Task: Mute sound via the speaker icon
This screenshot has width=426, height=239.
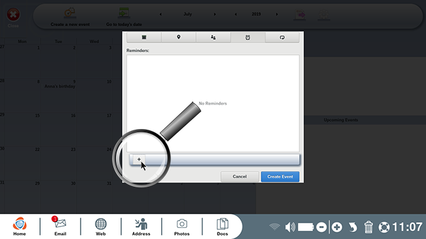Action: pos(290,227)
